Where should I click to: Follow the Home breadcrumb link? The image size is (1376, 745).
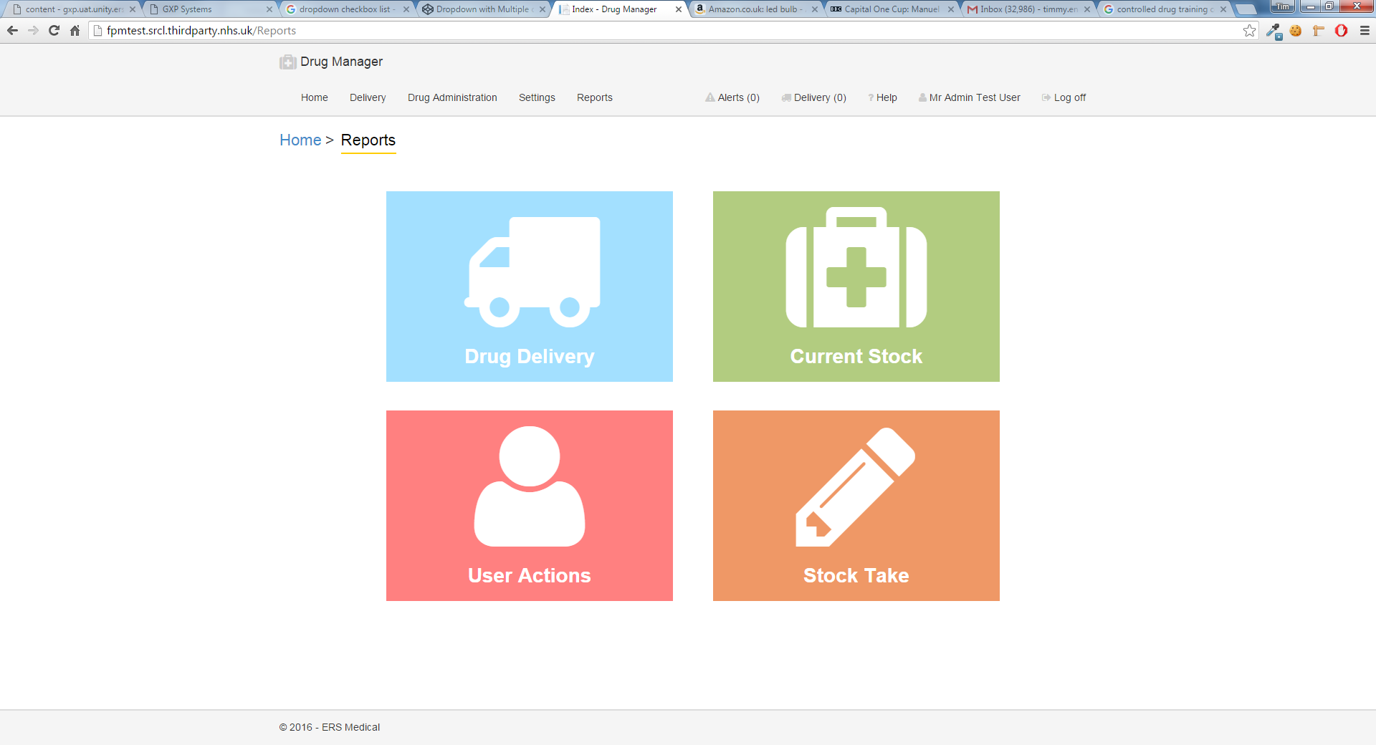click(300, 140)
